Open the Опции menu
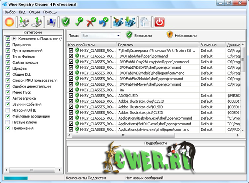 tap(34, 12)
